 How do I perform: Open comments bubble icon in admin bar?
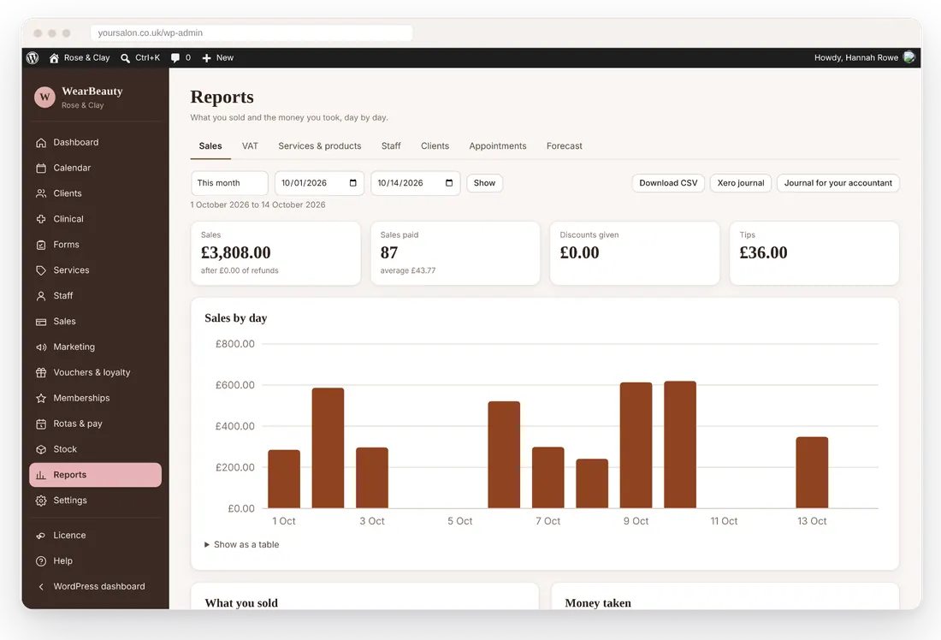pyautogui.click(x=175, y=57)
